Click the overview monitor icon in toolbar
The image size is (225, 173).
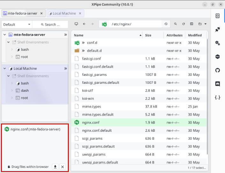[x=76, y=24]
